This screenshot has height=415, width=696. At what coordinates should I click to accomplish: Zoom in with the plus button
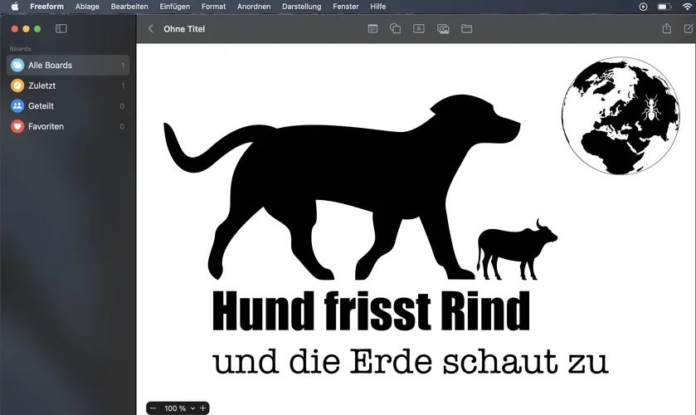click(x=203, y=408)
